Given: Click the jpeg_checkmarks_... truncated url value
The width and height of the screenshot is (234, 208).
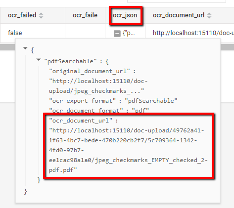Looking at the screenshot, I should click(96, 91).
